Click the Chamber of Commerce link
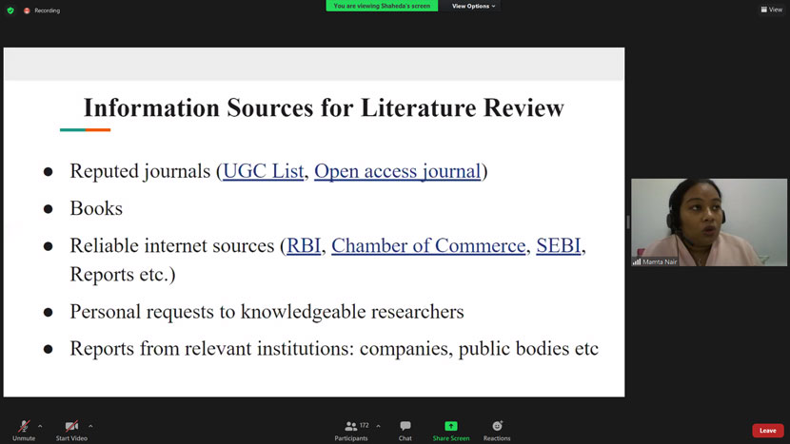This screenshot has width=790, height=444. [x=428, y=245]
